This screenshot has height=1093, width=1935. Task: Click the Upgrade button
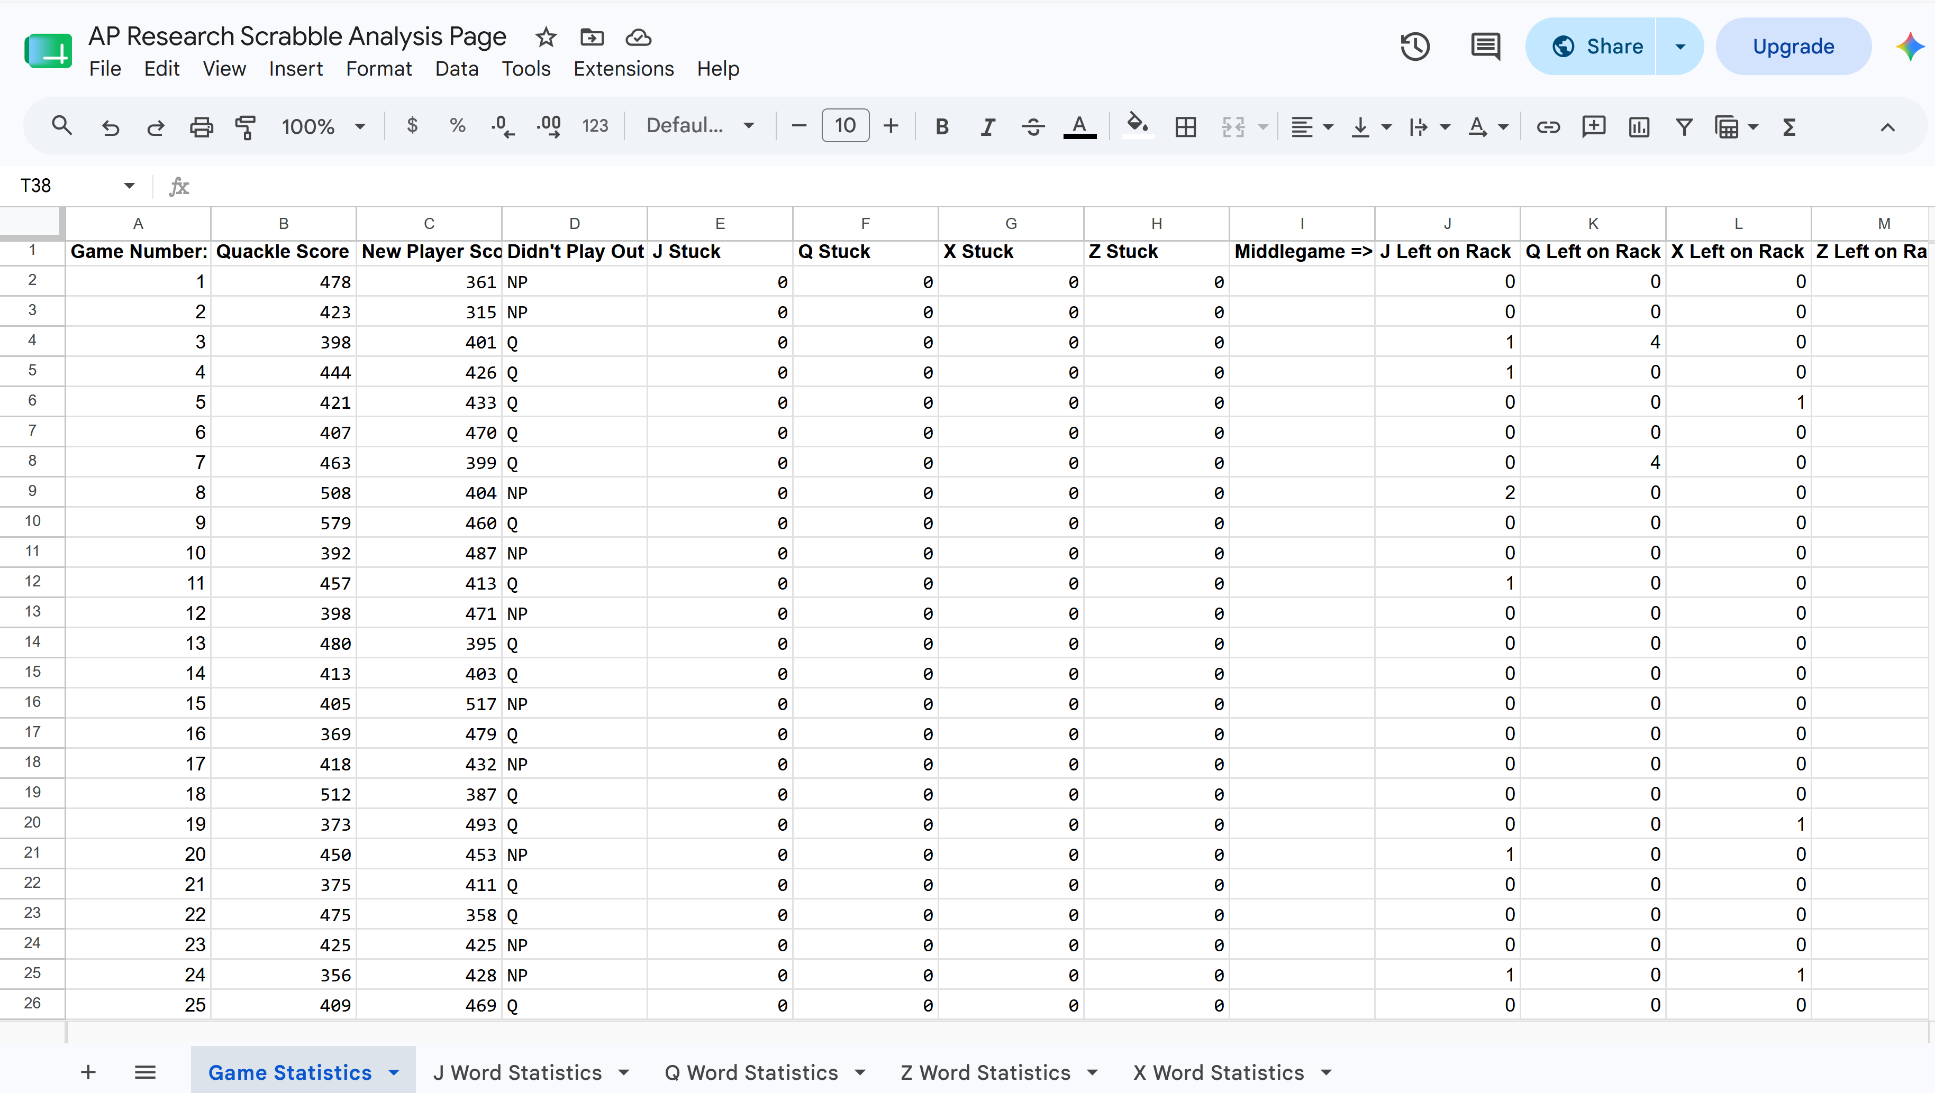[x=1793, y=47]
